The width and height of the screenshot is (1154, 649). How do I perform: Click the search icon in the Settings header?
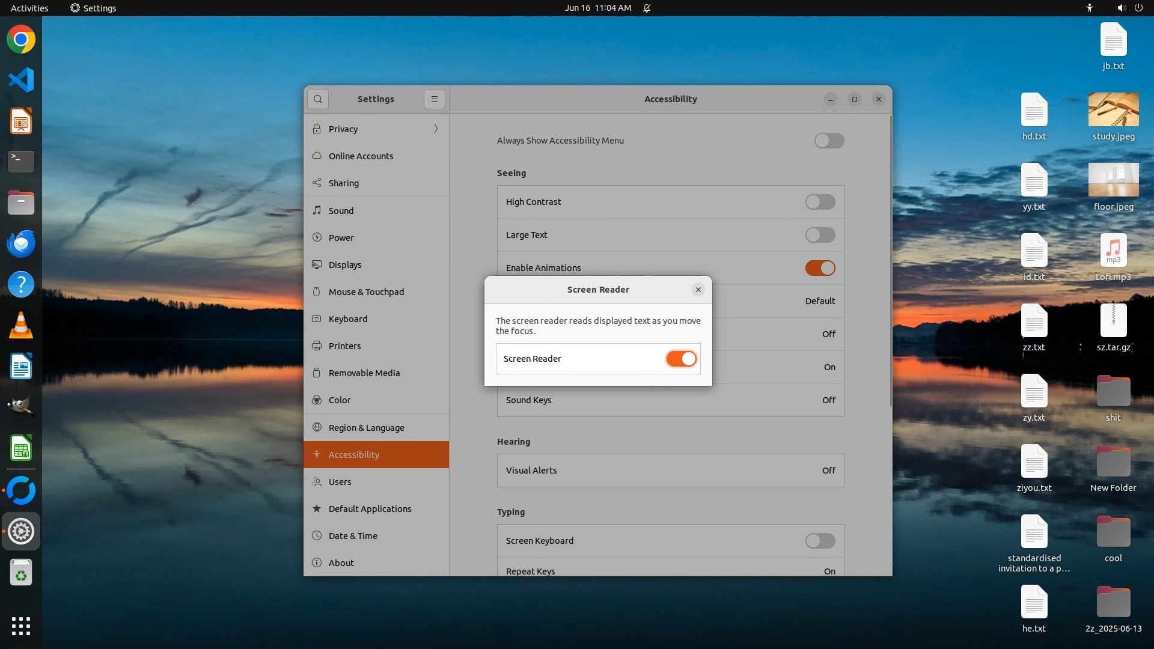pyautogui.click(x=317, y=99)
